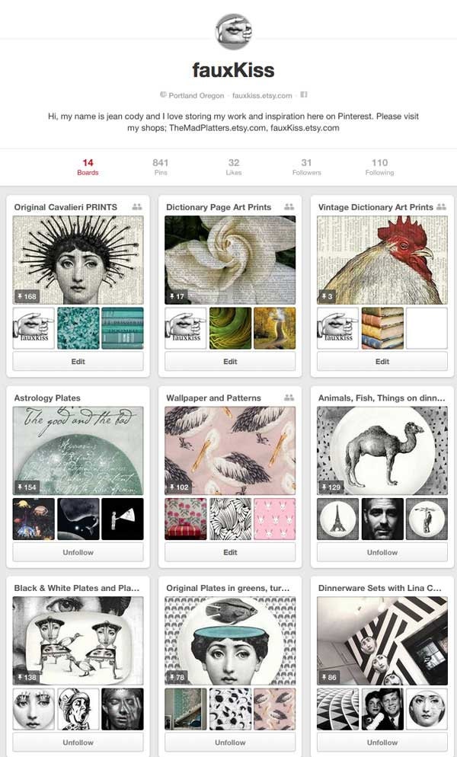This screenshot has height=757, width=457.
Task: Unfollow the Black & White Plates board
Action: pyautogui.click(x=78, y=742)
